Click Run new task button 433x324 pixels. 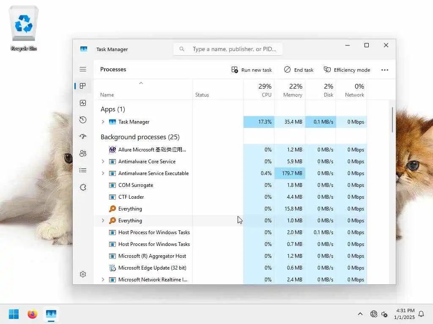(x=252, y=70)
